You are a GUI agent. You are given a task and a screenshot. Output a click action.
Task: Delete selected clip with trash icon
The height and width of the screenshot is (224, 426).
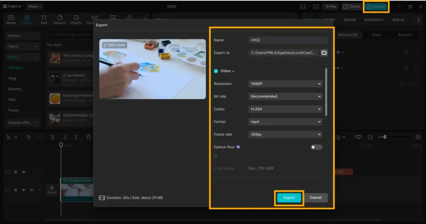pos(88,137)
